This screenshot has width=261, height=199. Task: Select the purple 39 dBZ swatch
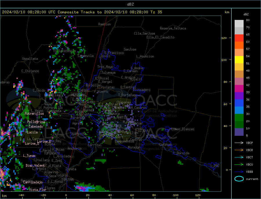point(239,96)
